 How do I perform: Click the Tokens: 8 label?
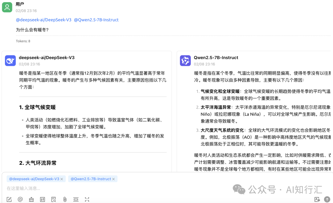coord(23,41)
